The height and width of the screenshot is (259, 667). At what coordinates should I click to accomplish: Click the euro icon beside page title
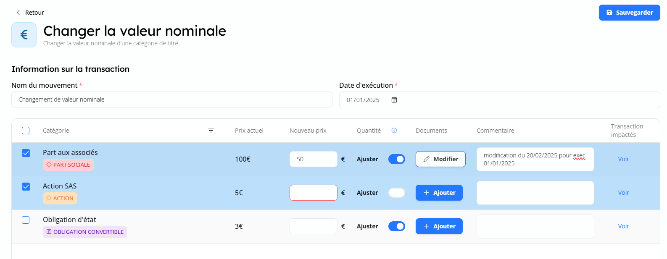click(24, 35)
